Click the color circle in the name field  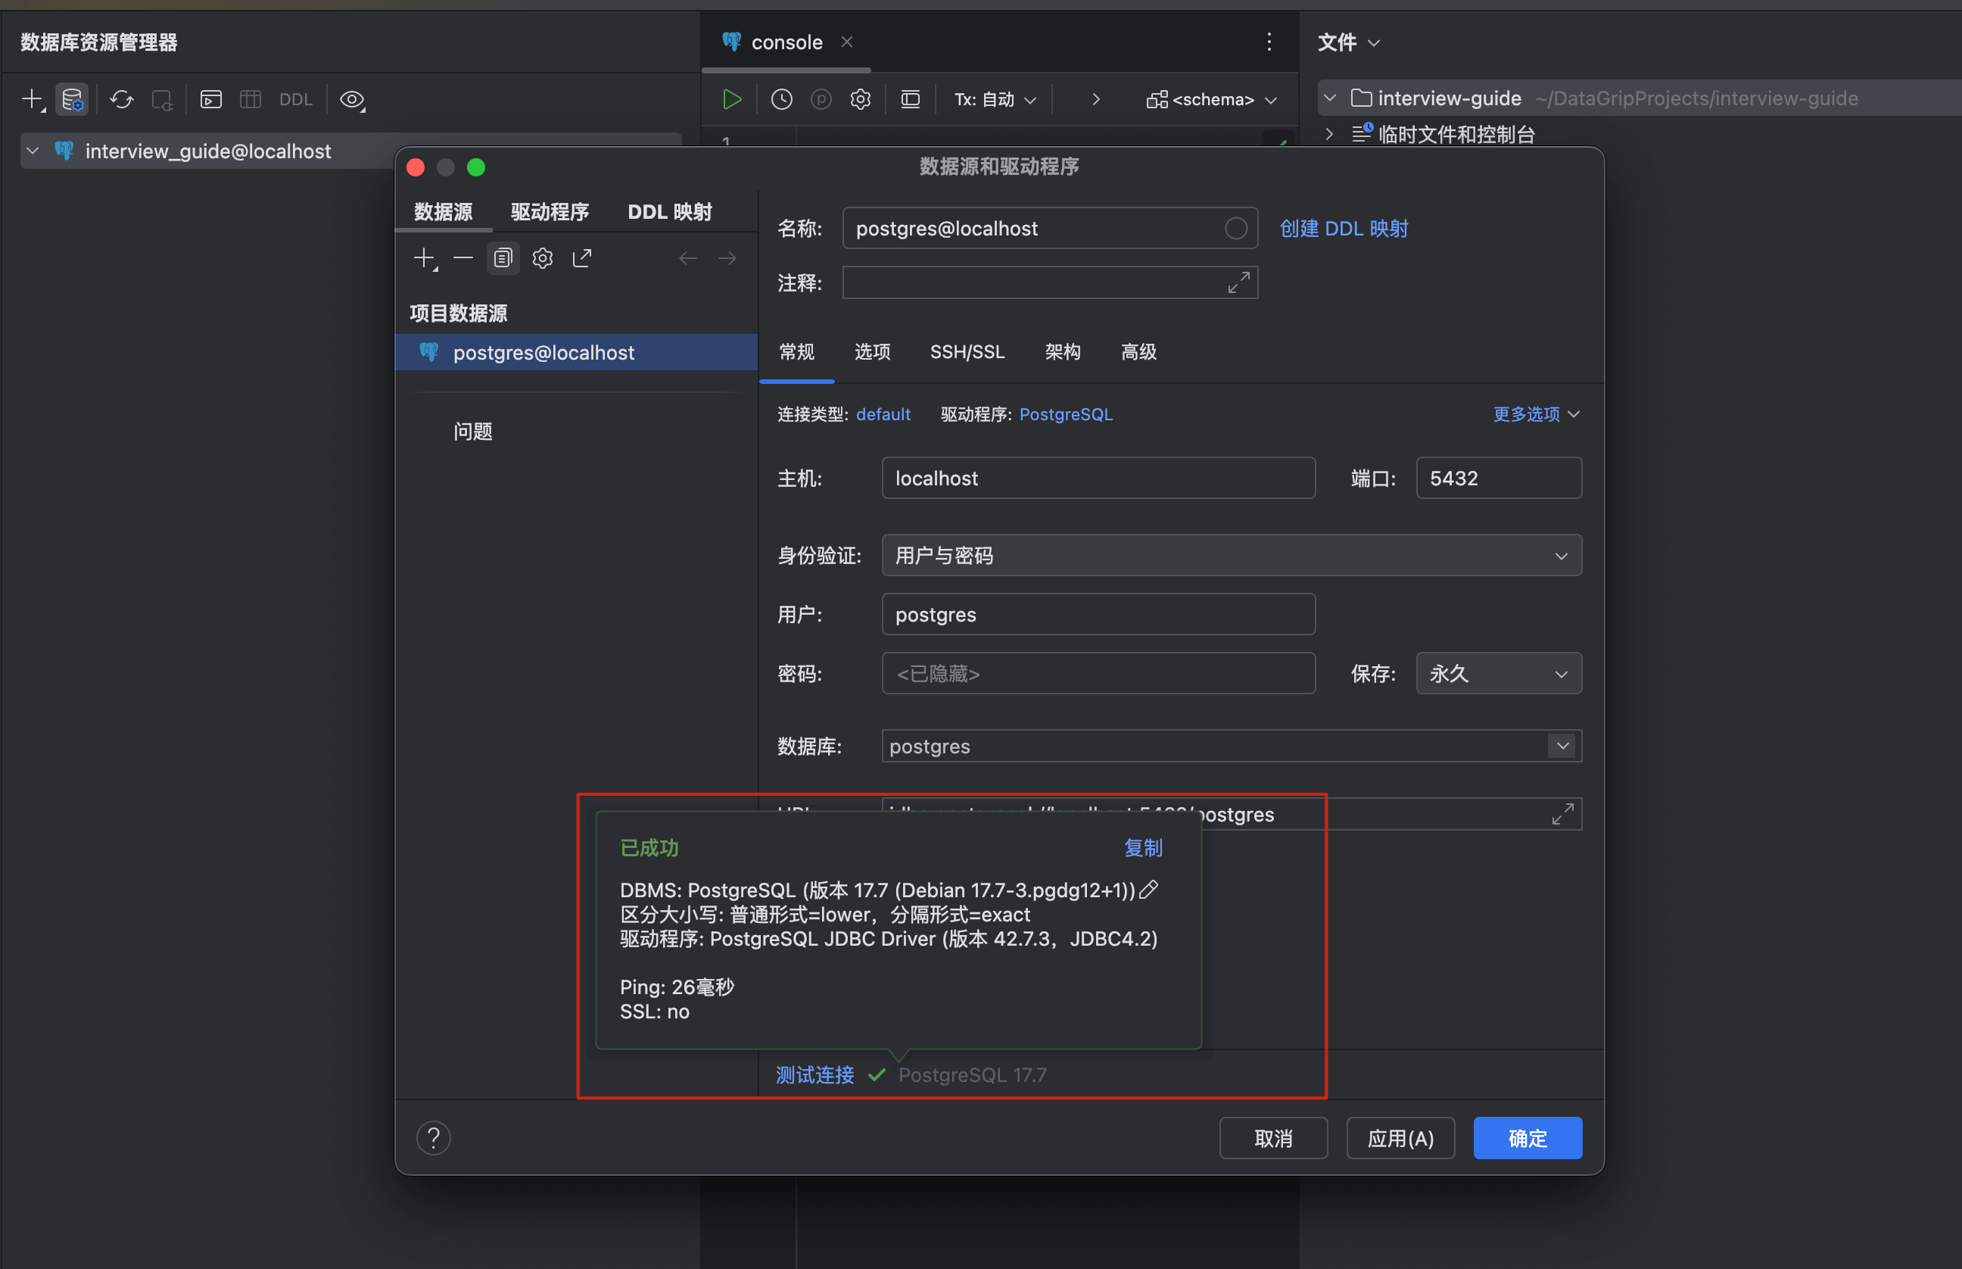(1235, 228)
